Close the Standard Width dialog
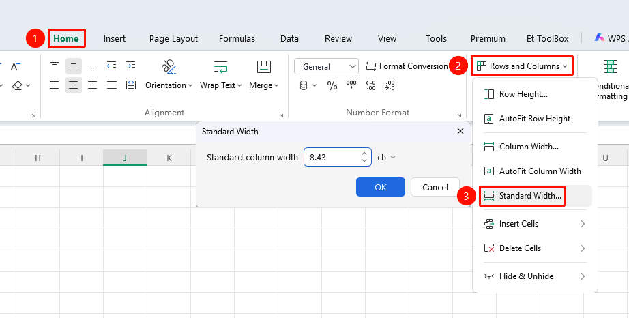Screen dimensions: 629x318 pos(460,131)
